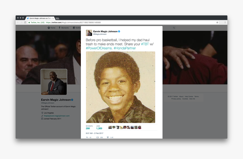Viewport: 243px width, 159px height.
Task: Open the #PowerOfDreams hashtag
Action: tap(99, 48)
